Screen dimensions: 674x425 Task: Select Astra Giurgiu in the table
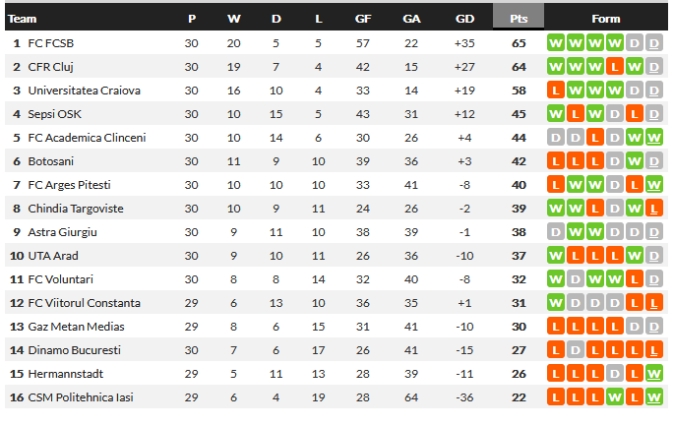tap(63, 232)
